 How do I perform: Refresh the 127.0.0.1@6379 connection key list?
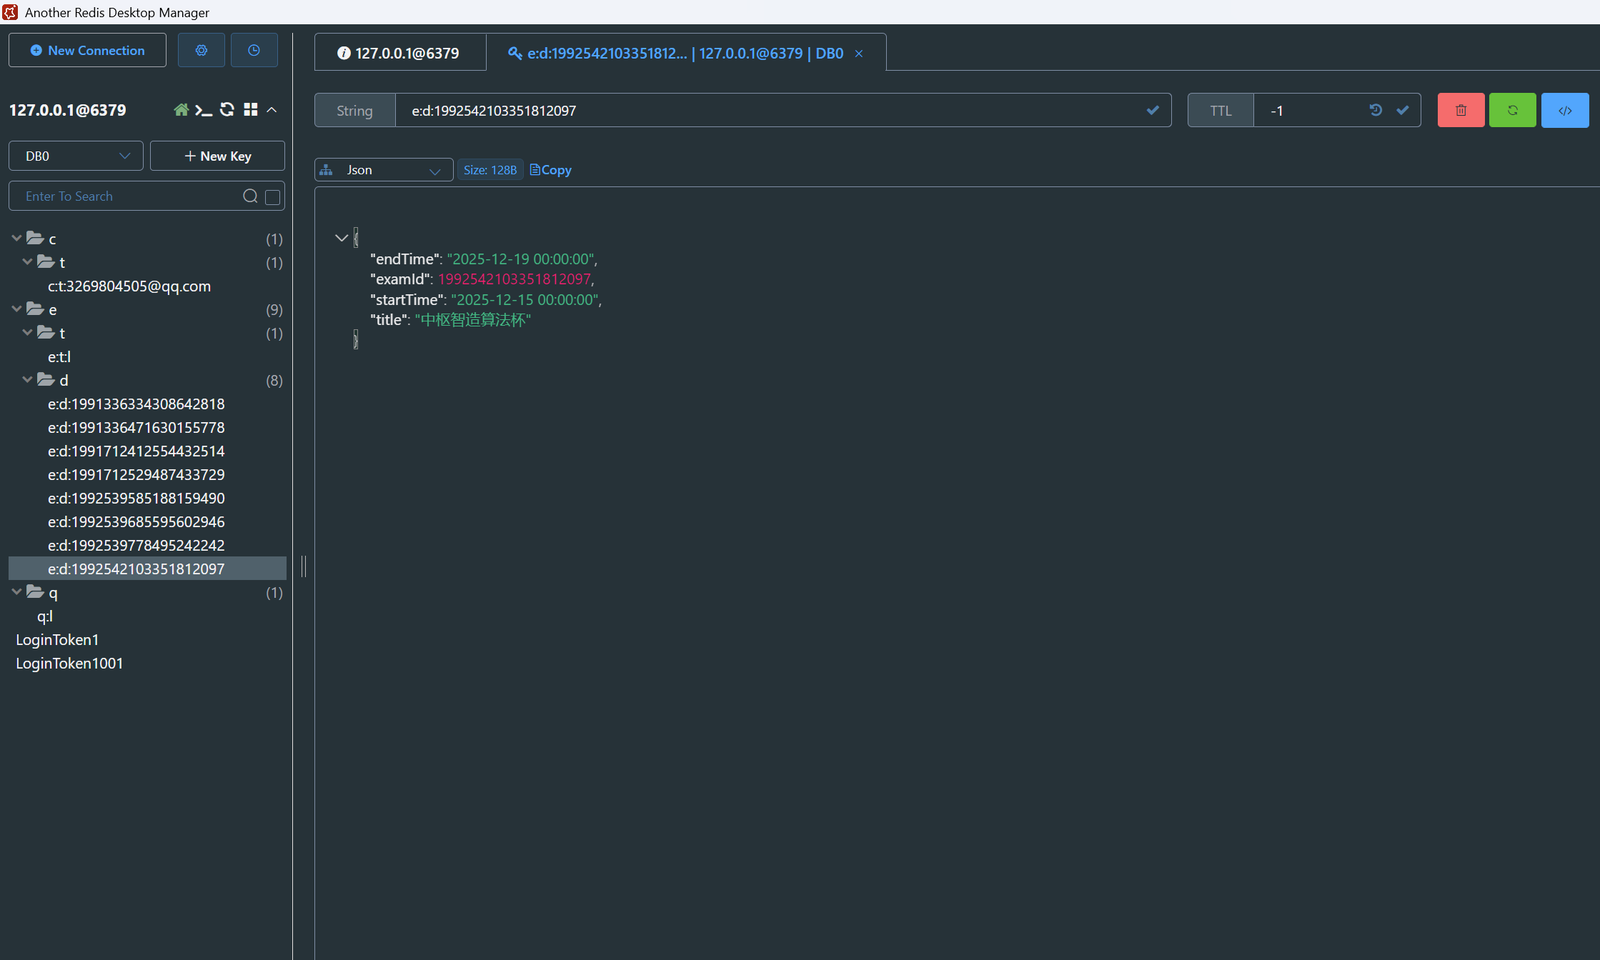click(227, 109)
